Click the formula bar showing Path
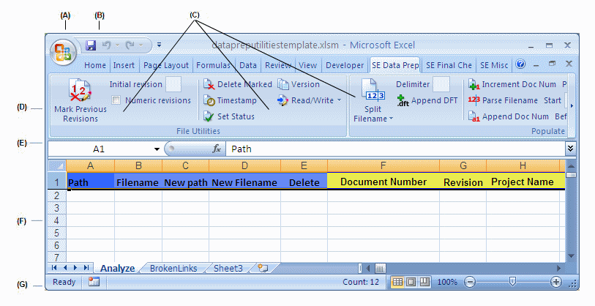 394,149
